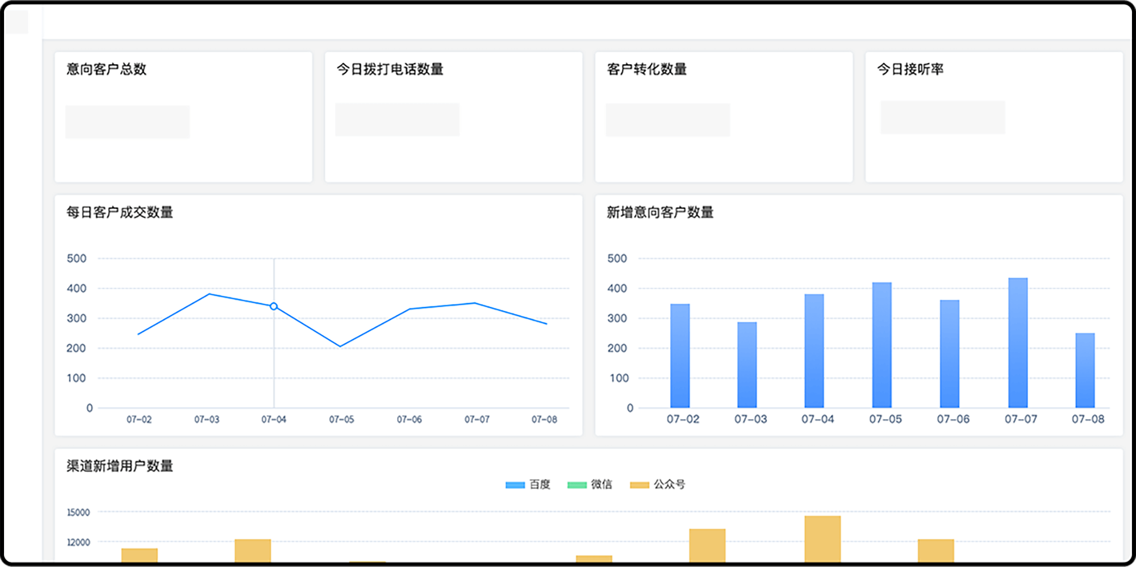Select the shortest 07-08 blue bar
Image resolution: width=1136 pixels, height=567 pixels.
pyautogui.click(x=1085, y=370)
